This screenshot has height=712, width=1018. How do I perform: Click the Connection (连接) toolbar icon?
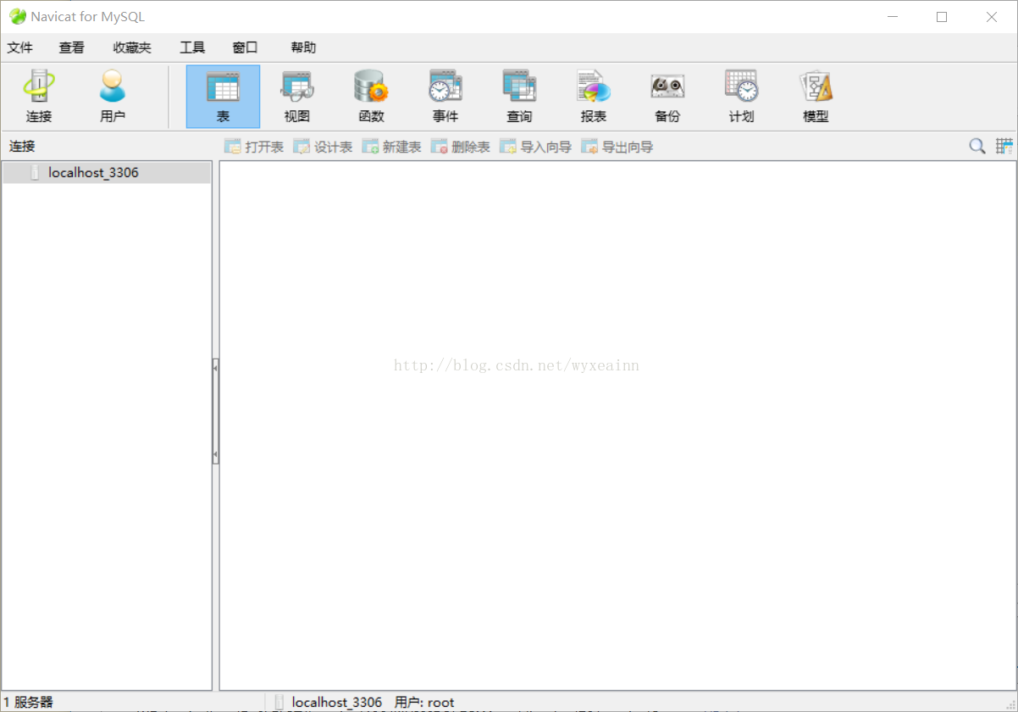39,97
